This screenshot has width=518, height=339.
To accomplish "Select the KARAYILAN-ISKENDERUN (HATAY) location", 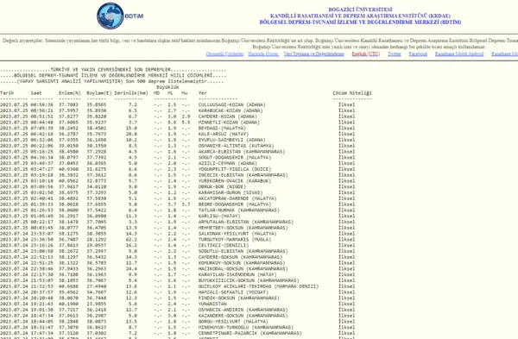I will point(237,274).
